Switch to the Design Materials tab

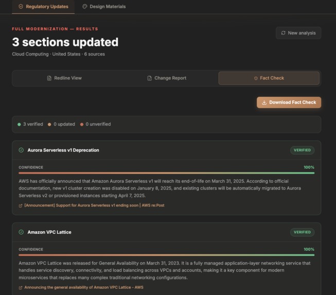[x=104, y=7]
